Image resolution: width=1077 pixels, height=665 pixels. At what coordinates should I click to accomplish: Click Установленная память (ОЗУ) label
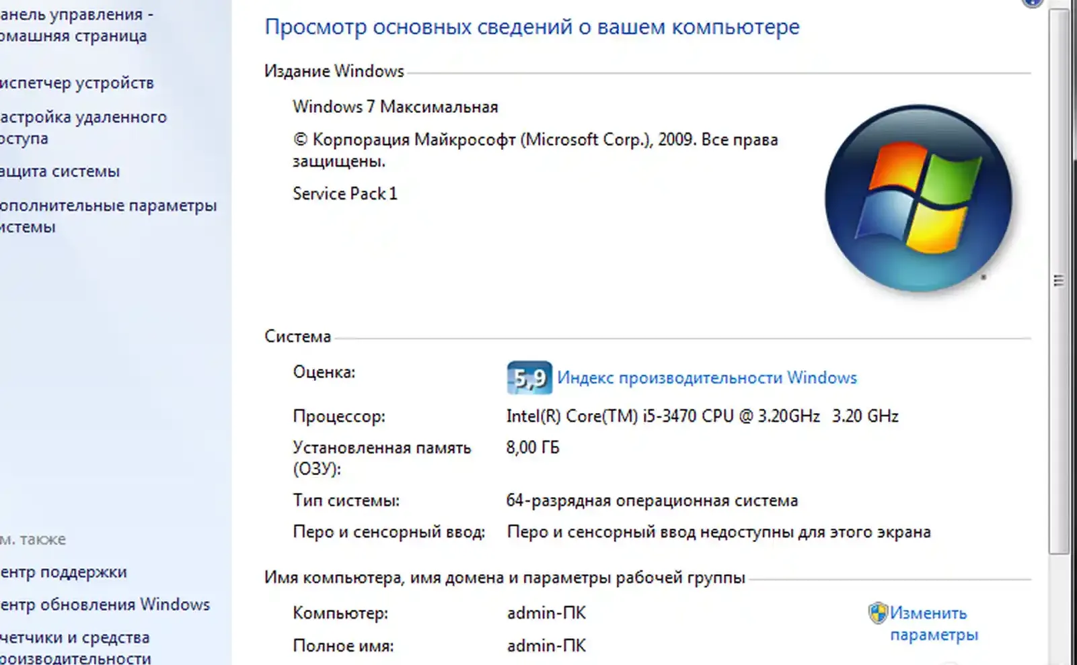tap(382, 457)
